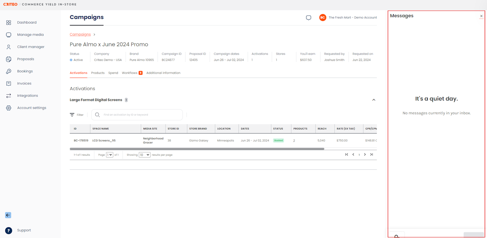Open the Account settings gear icon

8,108
